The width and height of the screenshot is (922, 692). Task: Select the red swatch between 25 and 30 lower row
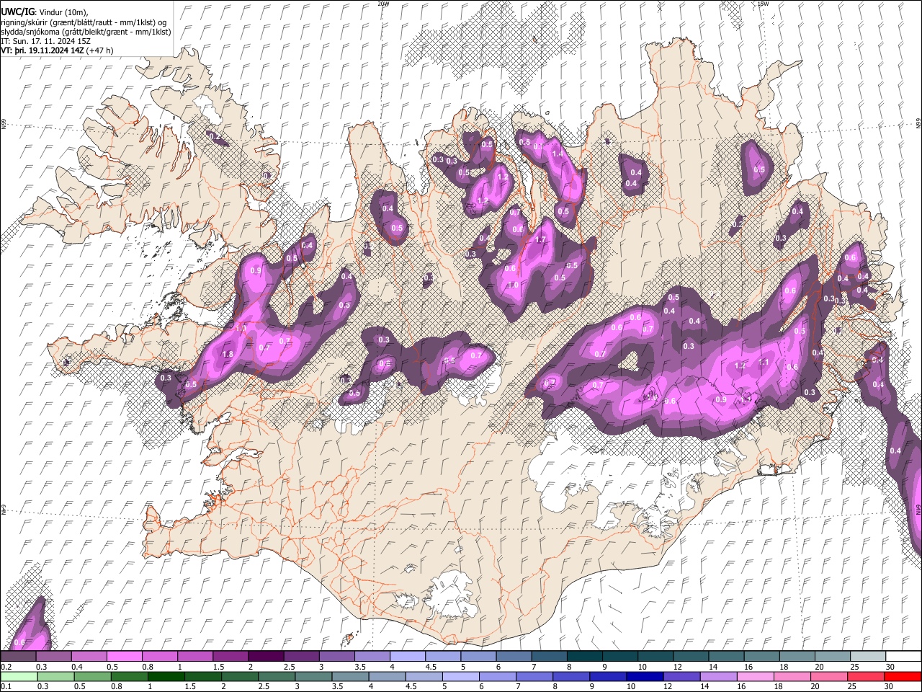(x=866, y=676)
